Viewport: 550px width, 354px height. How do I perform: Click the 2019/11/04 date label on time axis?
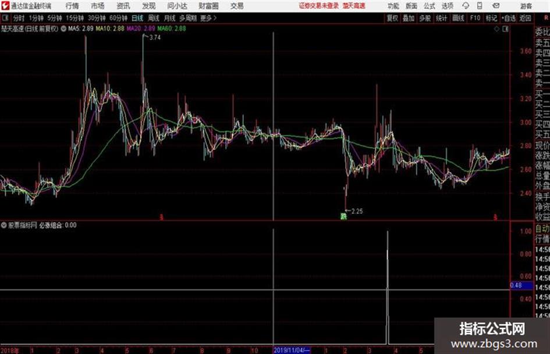point(292,350)
